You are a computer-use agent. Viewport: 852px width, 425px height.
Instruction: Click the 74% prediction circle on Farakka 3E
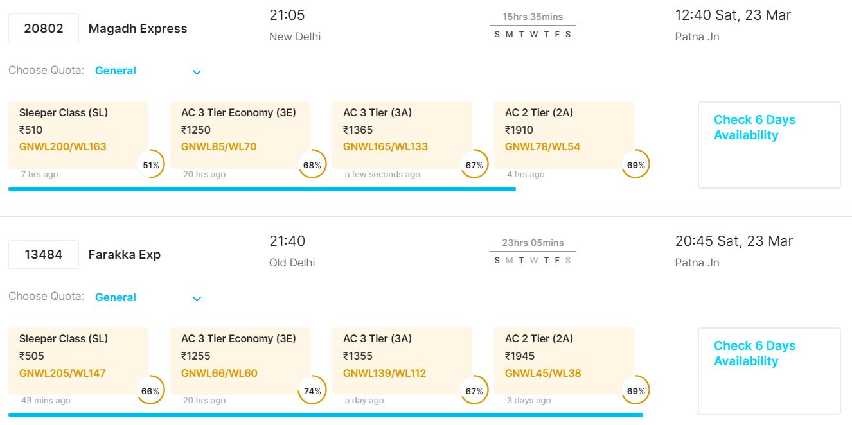point(312,391)
